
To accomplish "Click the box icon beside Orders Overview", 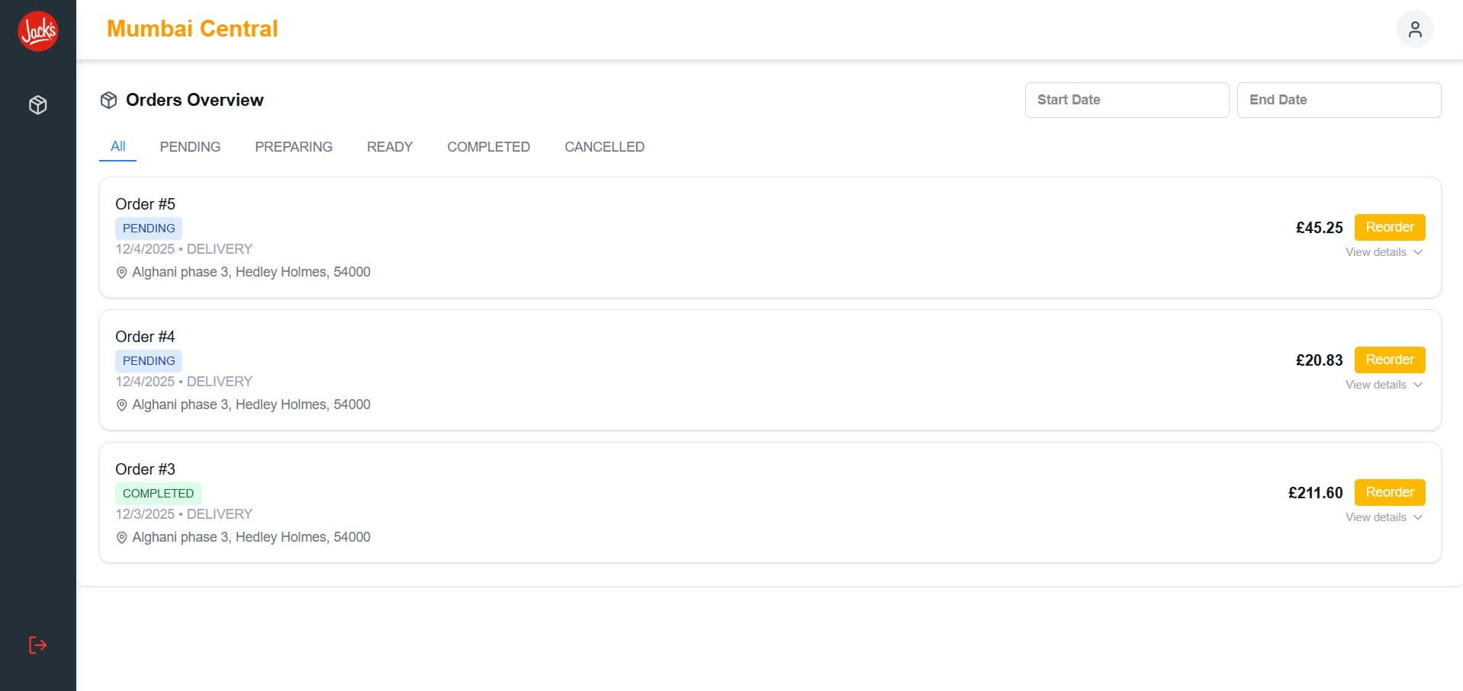I will click(x=108, y=100).
